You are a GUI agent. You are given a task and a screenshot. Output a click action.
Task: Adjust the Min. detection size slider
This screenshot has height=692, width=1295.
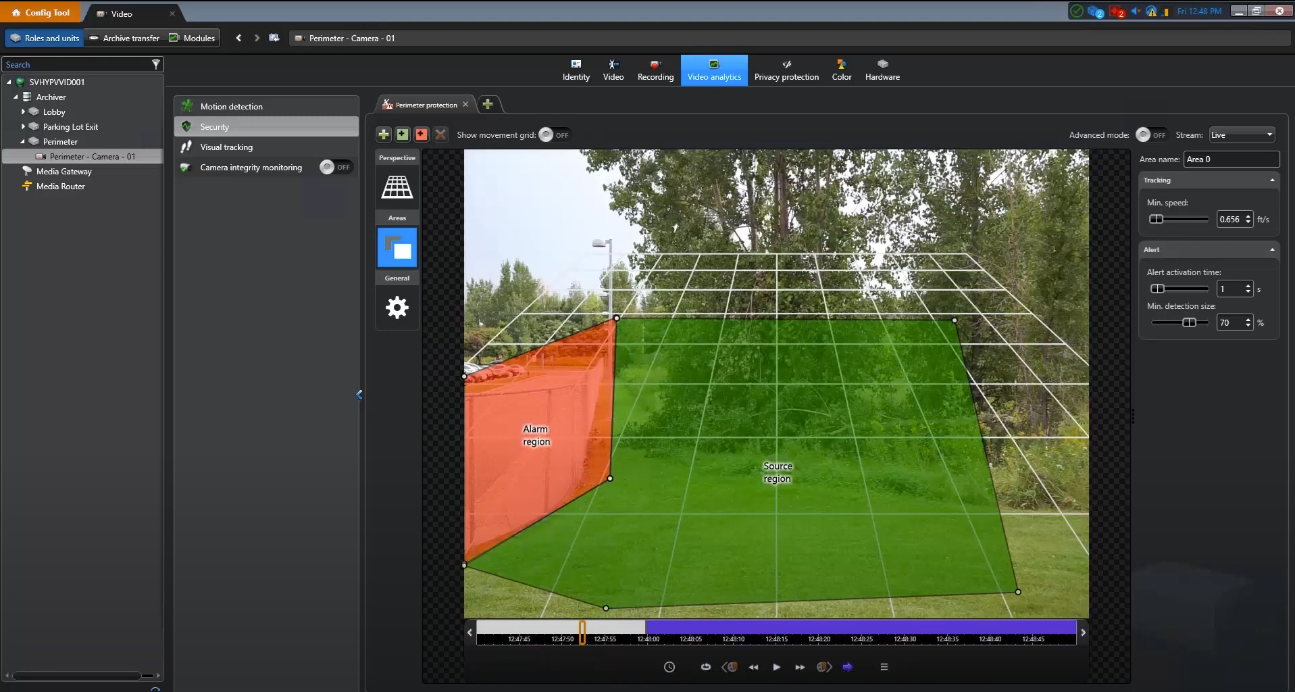pyautogui.click(x=1189, y=323)
